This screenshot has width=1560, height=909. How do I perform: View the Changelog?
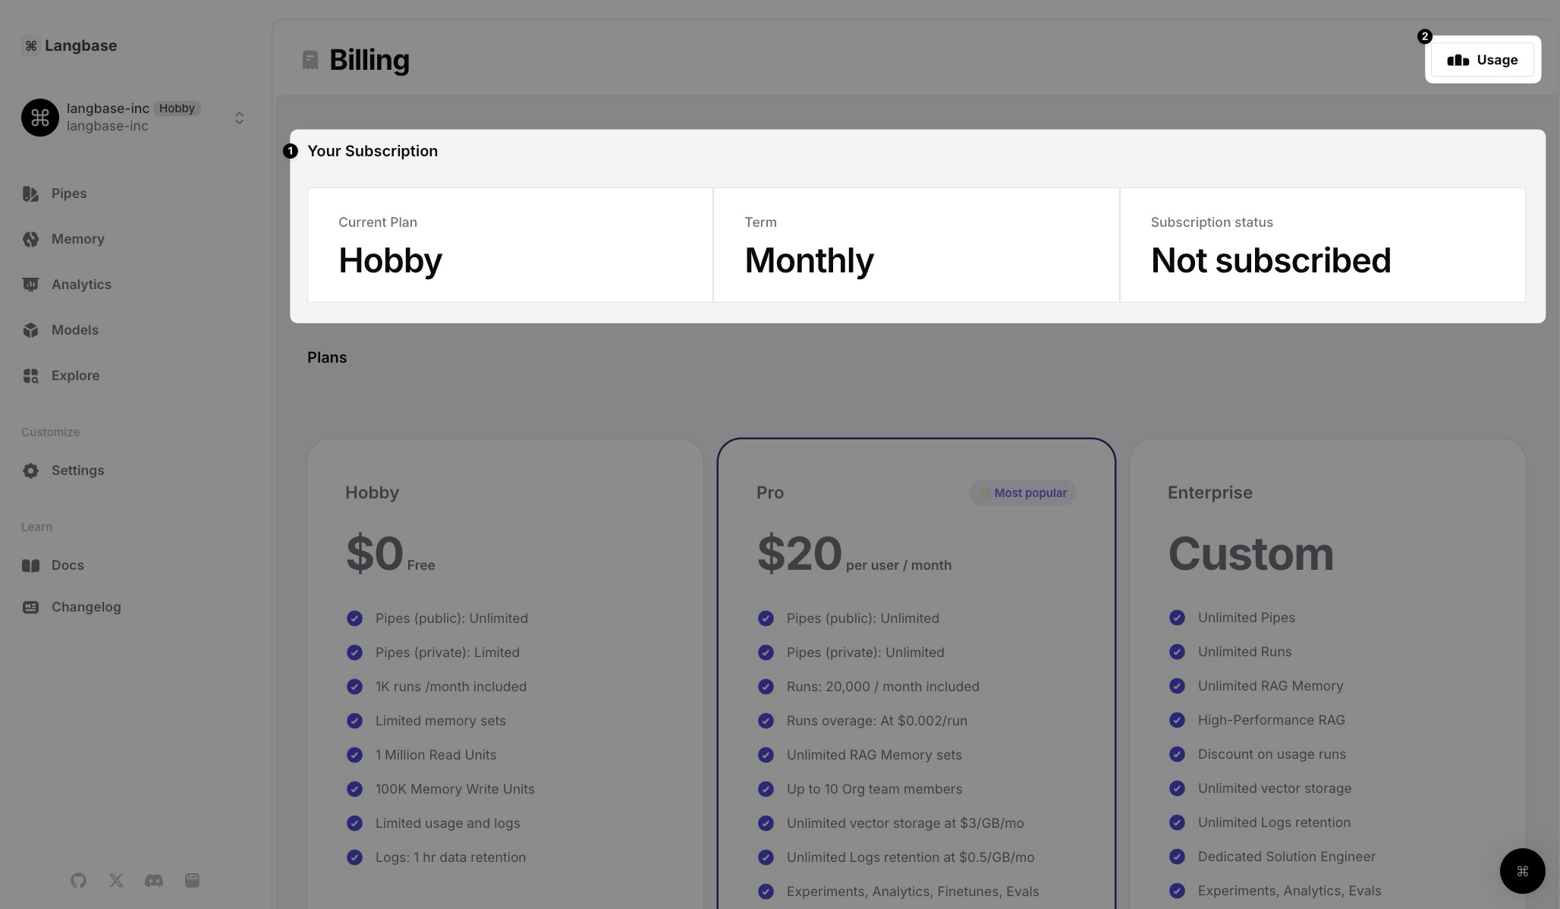pos(86,607)
